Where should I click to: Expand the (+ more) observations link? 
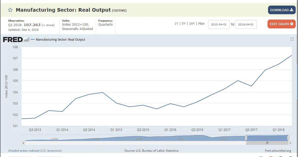[48, 25]
